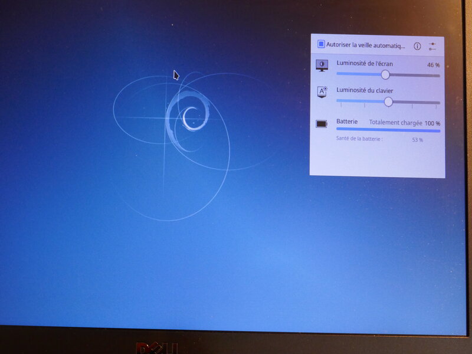472x354 pixels.
Task: Open power management settings sliders icon
Action: click(432, 47)
